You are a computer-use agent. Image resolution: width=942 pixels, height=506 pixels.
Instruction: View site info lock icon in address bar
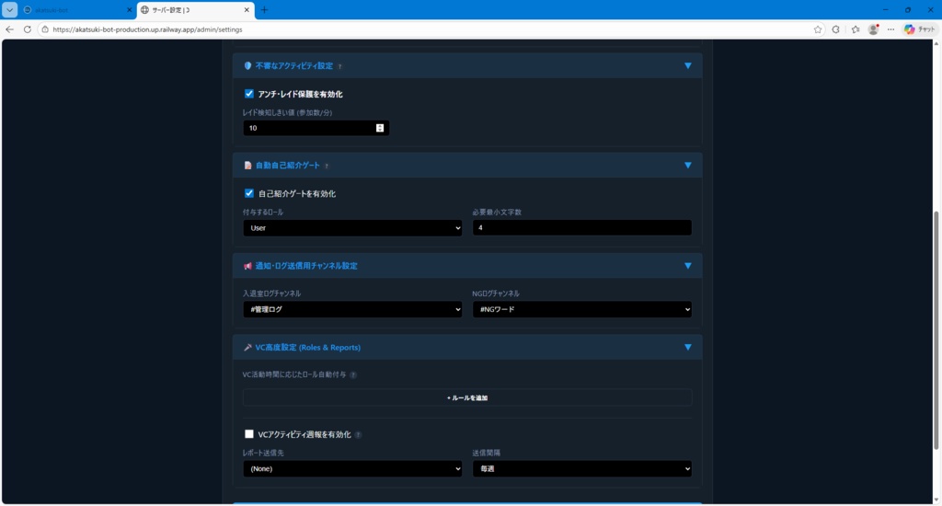45,29
